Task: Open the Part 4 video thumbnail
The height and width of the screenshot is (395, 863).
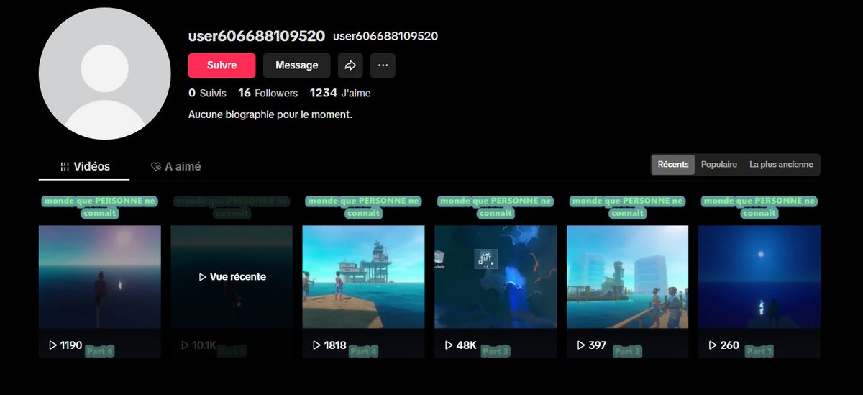Action: [x=363, y=277]
